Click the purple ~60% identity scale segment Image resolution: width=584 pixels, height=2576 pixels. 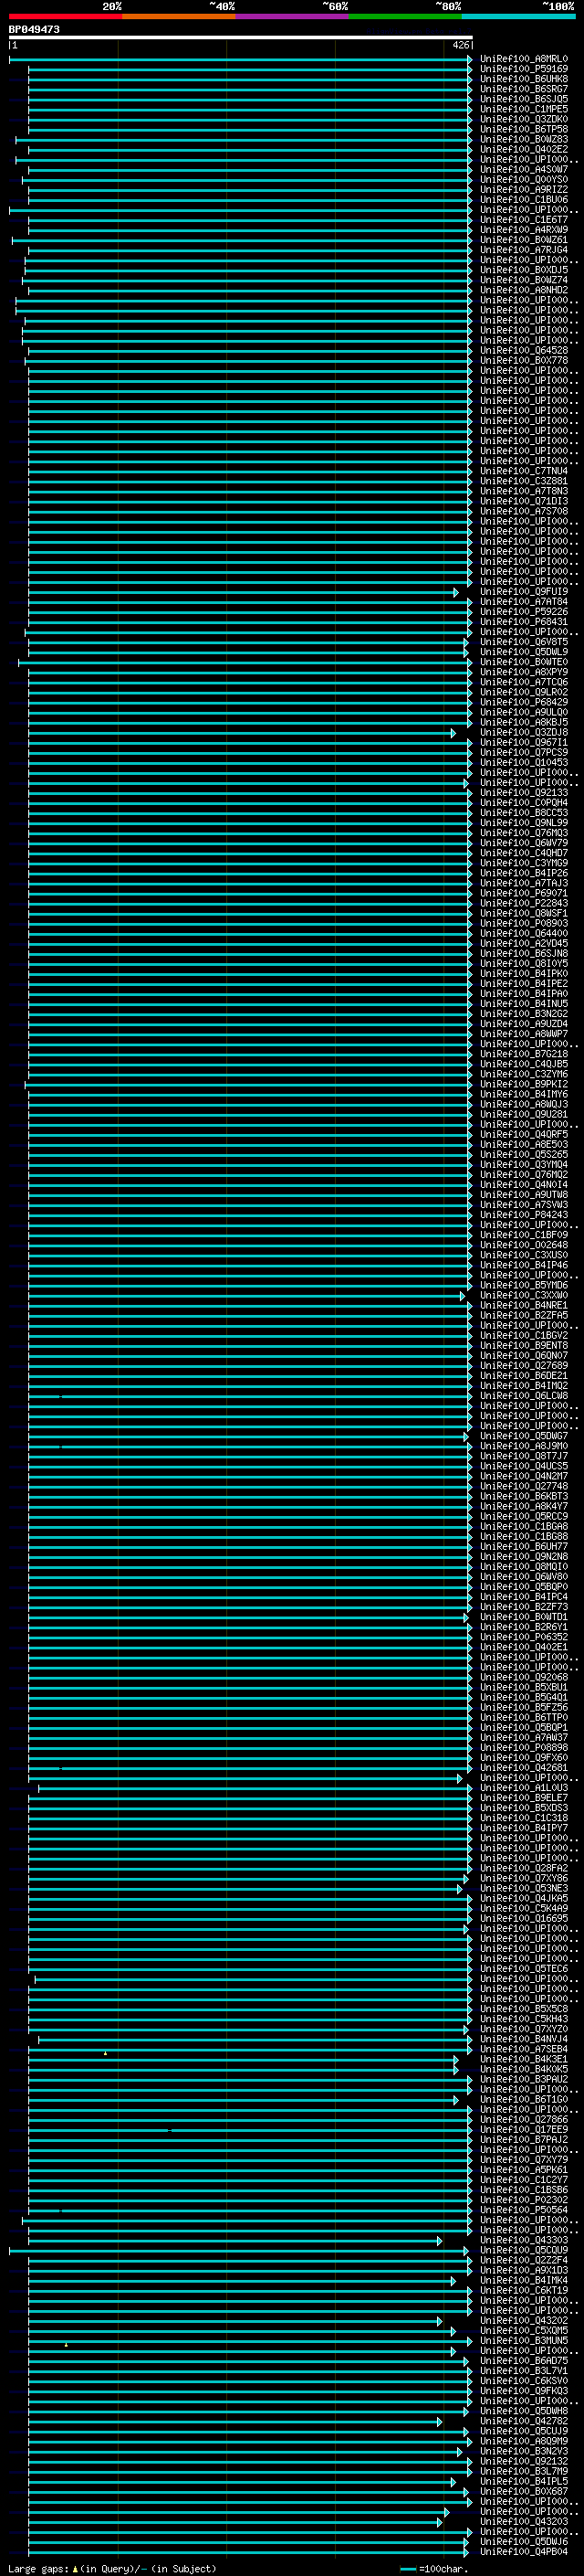pos(291,16)
